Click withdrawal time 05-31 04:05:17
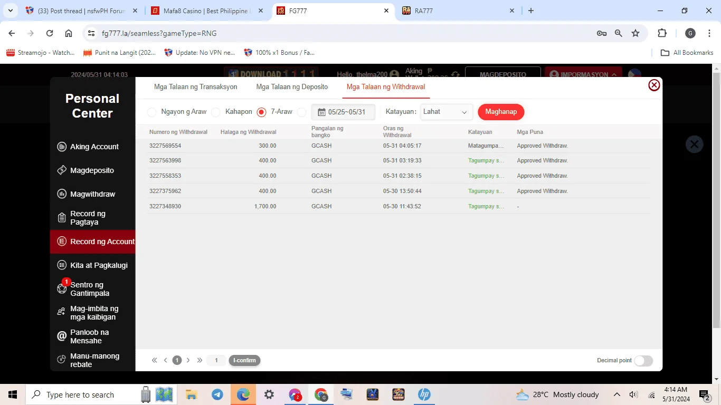The height and width of the screenshot is (405, 721). tap(402, 146)
